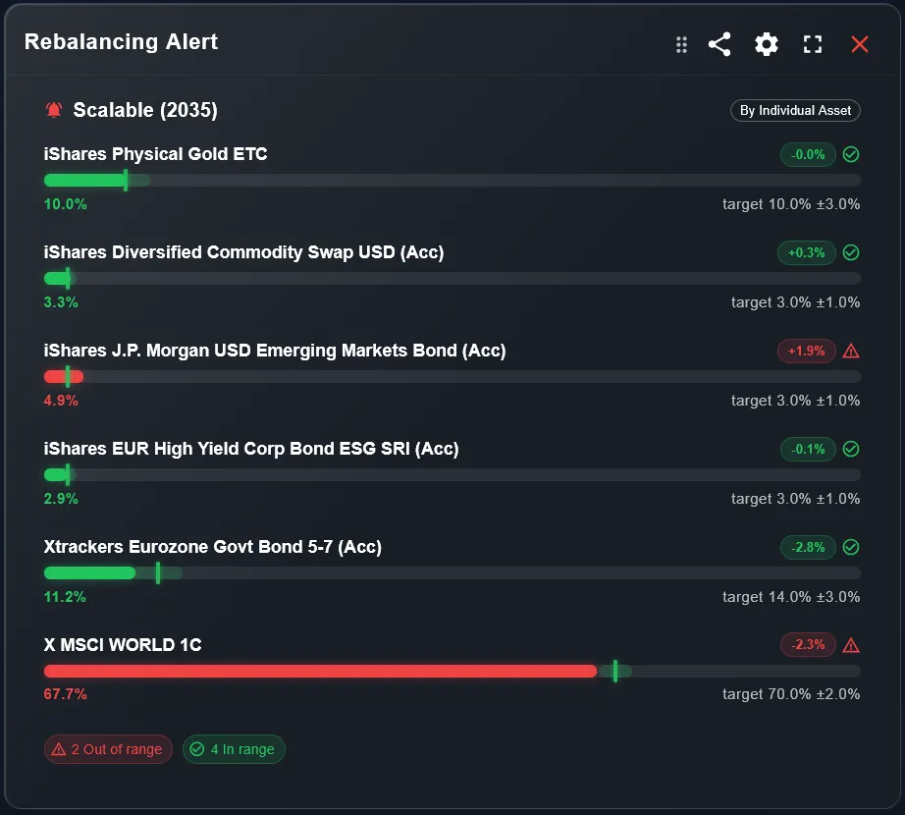Click the "2 Out of range" badge
The width and height of the screenshot is (905, 815).
(108, 749)
